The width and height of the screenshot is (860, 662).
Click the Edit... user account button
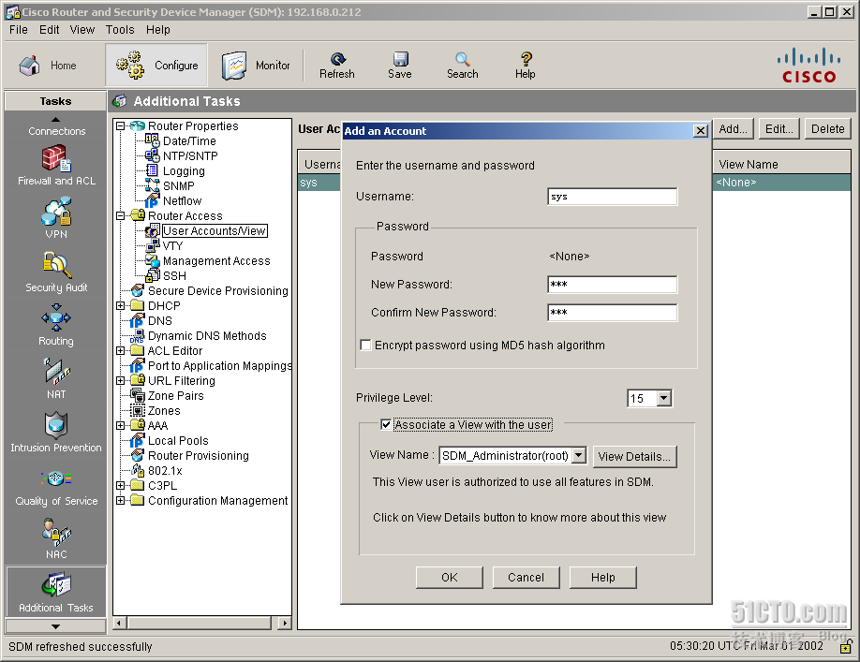(779, 129)
